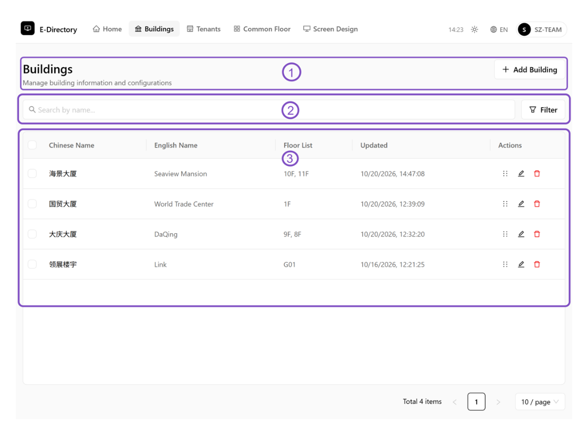
Task: Go to the next page arrow
Action: pos(498,402)
